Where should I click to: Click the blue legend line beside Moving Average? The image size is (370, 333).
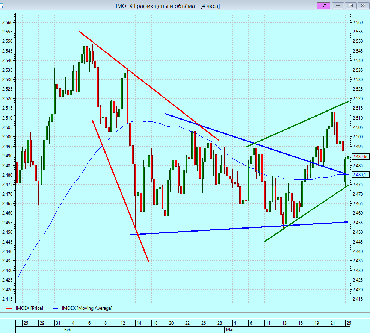pos(55,309)
